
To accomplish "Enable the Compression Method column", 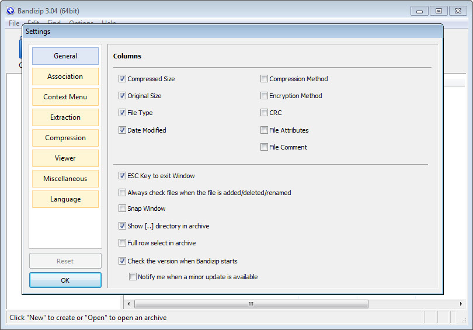I will (264, 79).
